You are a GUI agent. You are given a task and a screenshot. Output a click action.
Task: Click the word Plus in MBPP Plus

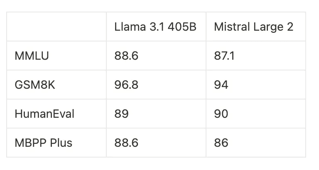click(x=61, y=143)
